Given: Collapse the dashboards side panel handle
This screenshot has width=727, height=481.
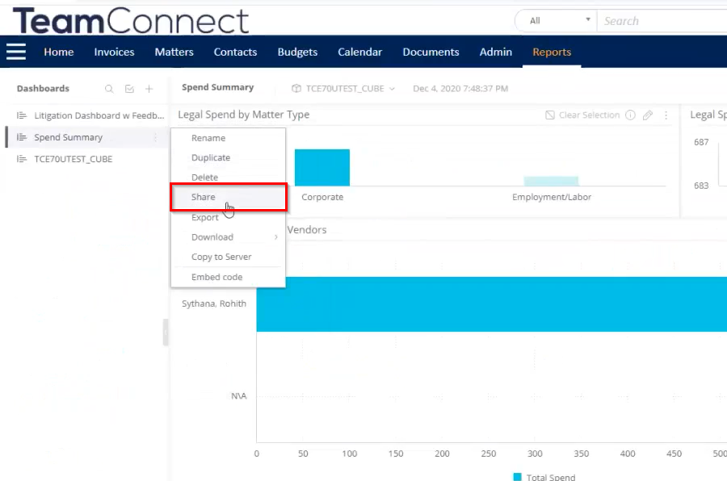Looking at the screenshot, I should tap(166, 333).
